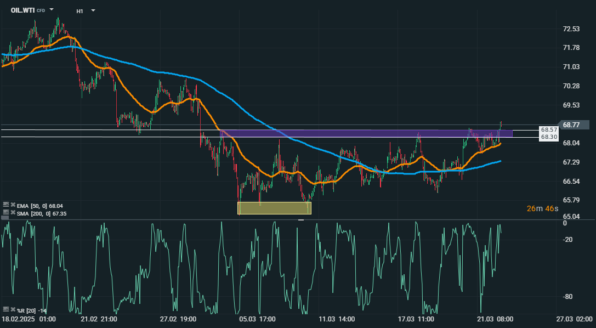This screenshot has height=328, width=596.
Task: Remove the %R Williams indicator
Action: tap(13, 310)
